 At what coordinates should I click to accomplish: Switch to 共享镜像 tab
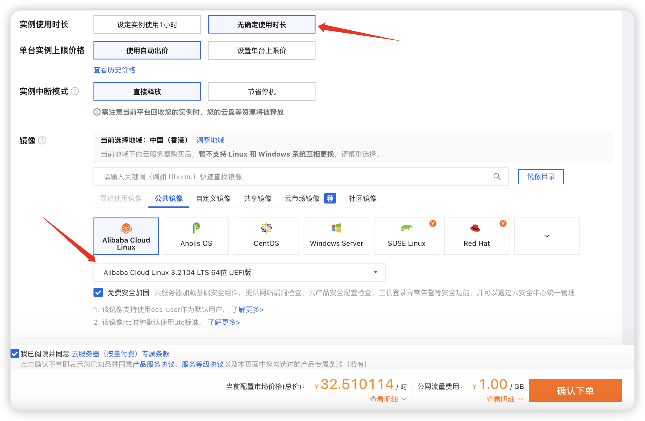[x=258, y=198]
